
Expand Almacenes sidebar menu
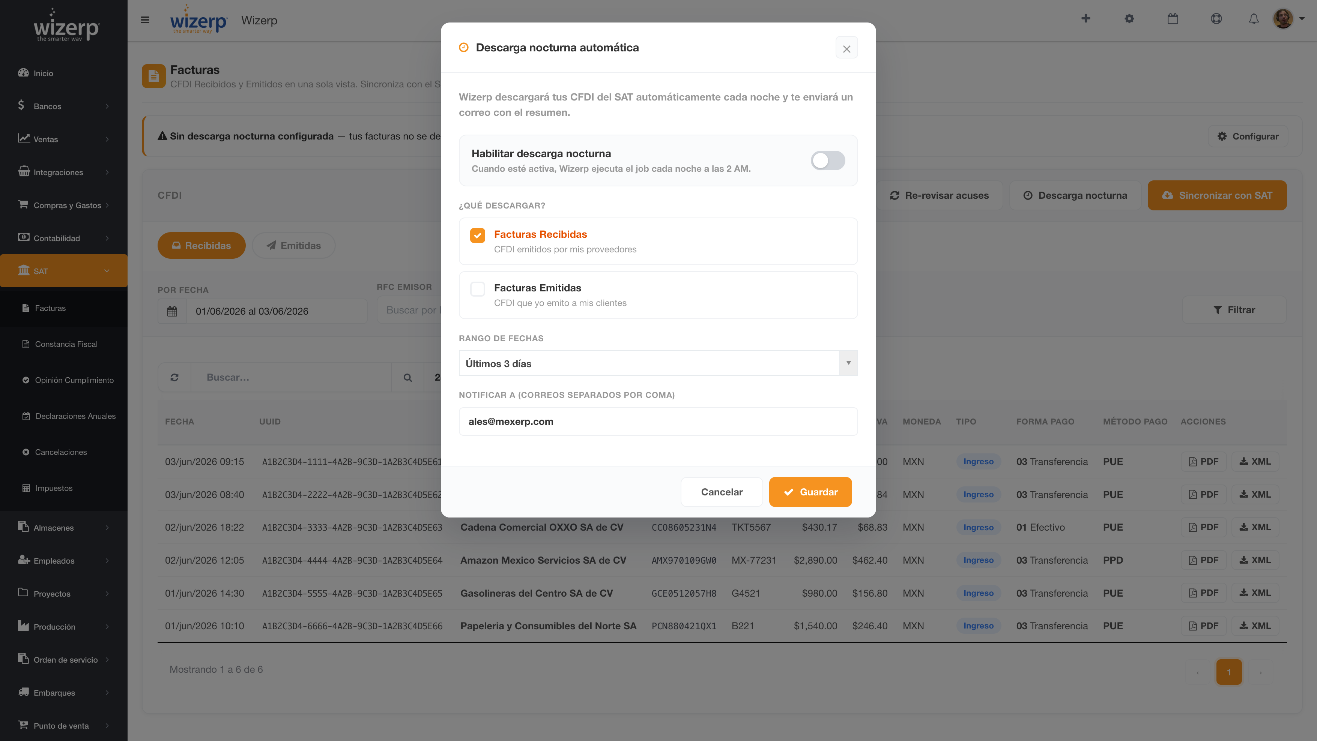pyautogui.click(x=63, y=527)
